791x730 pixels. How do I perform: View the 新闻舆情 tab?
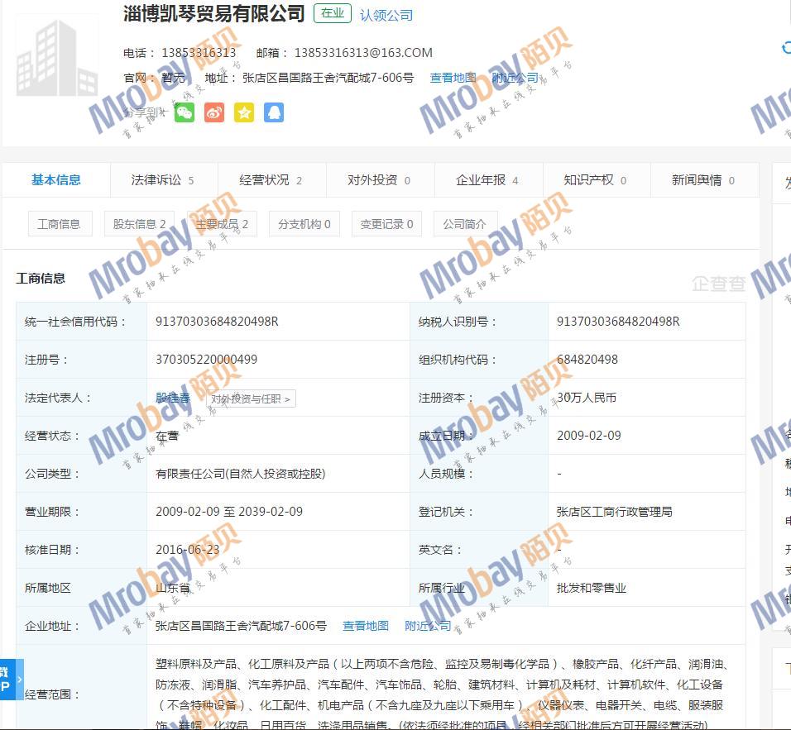pos(702,180)
